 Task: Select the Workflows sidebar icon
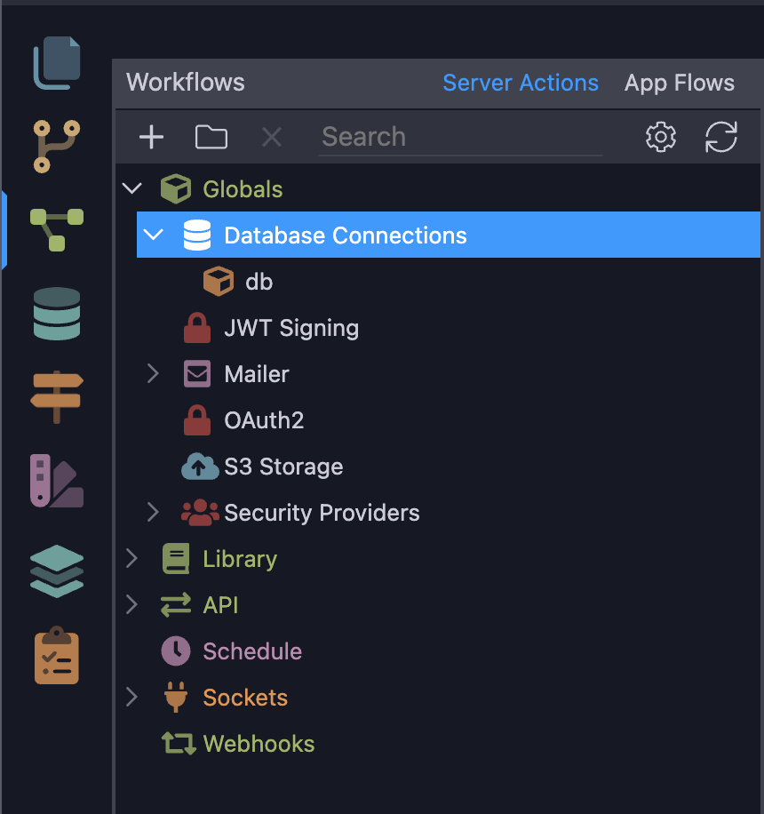click(x=57, y=230)
